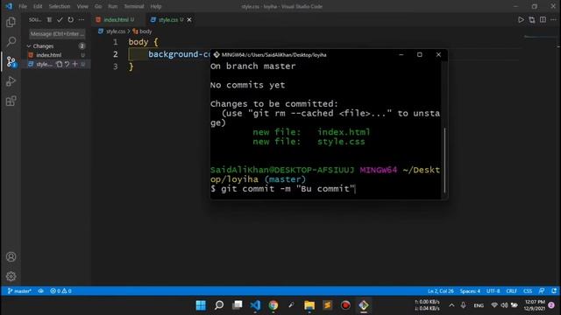This screenshot has height=315, width=561.
Task: Click the Git Bash terminal scrollbar
Action: [x=444, y=160]
